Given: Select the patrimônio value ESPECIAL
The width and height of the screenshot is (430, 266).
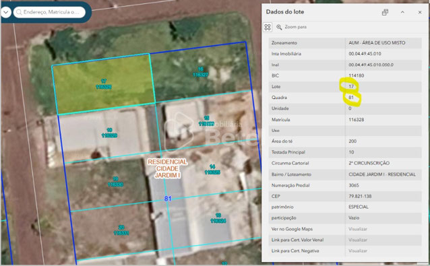Looking at the screenshot, I should (x=359, y=207).
